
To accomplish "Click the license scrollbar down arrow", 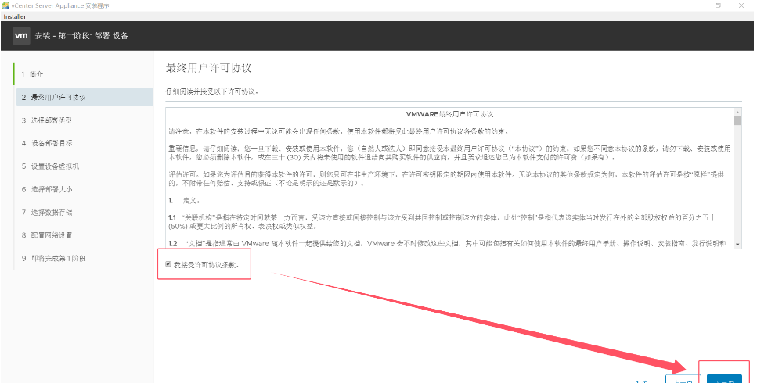I will [737, 245].
